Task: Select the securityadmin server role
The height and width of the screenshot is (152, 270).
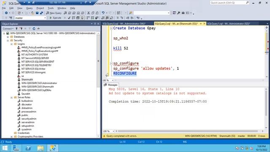Action: [29, 119]
